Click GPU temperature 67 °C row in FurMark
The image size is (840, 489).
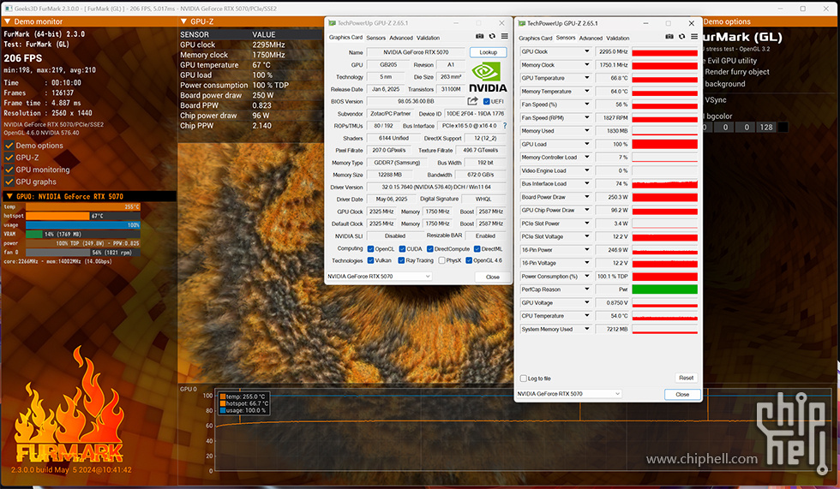(x=250, y=65)
